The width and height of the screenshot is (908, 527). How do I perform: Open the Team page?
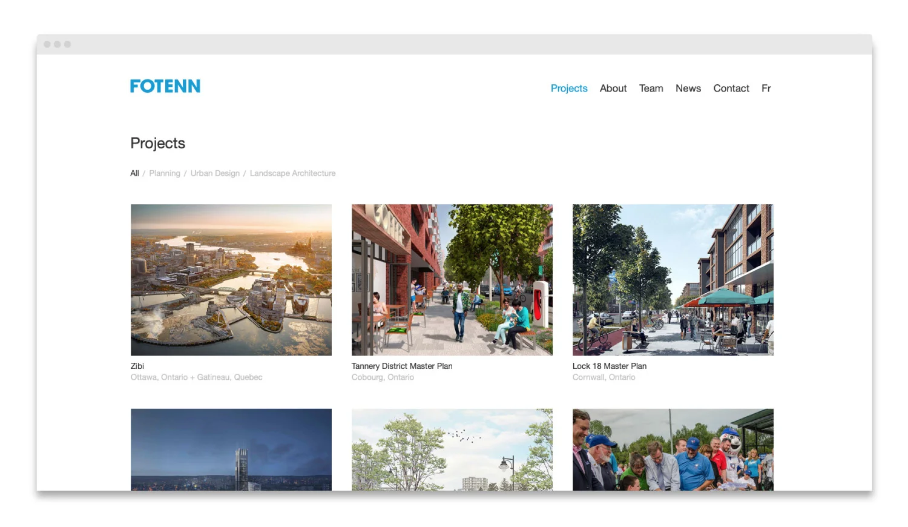[x=651, y=88]
